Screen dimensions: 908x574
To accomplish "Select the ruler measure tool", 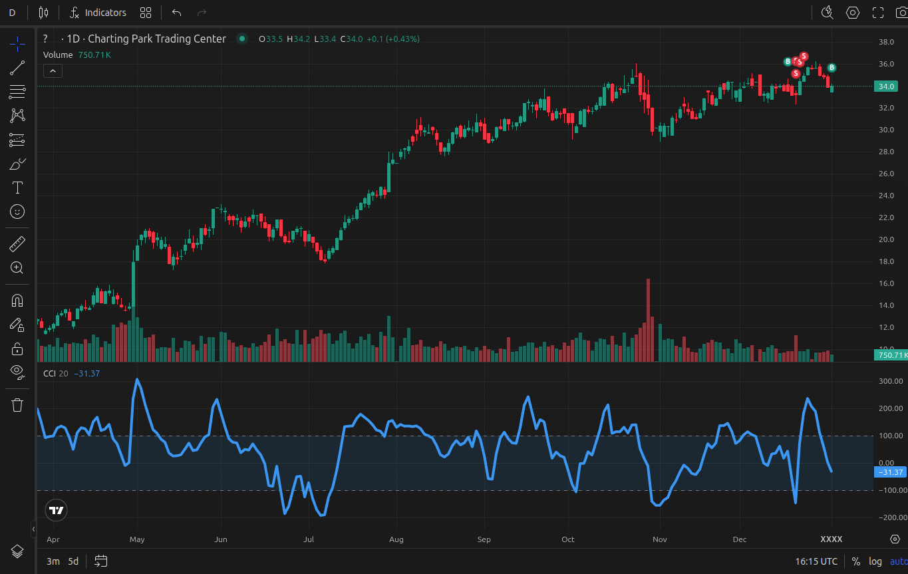I will click(17, 244).
